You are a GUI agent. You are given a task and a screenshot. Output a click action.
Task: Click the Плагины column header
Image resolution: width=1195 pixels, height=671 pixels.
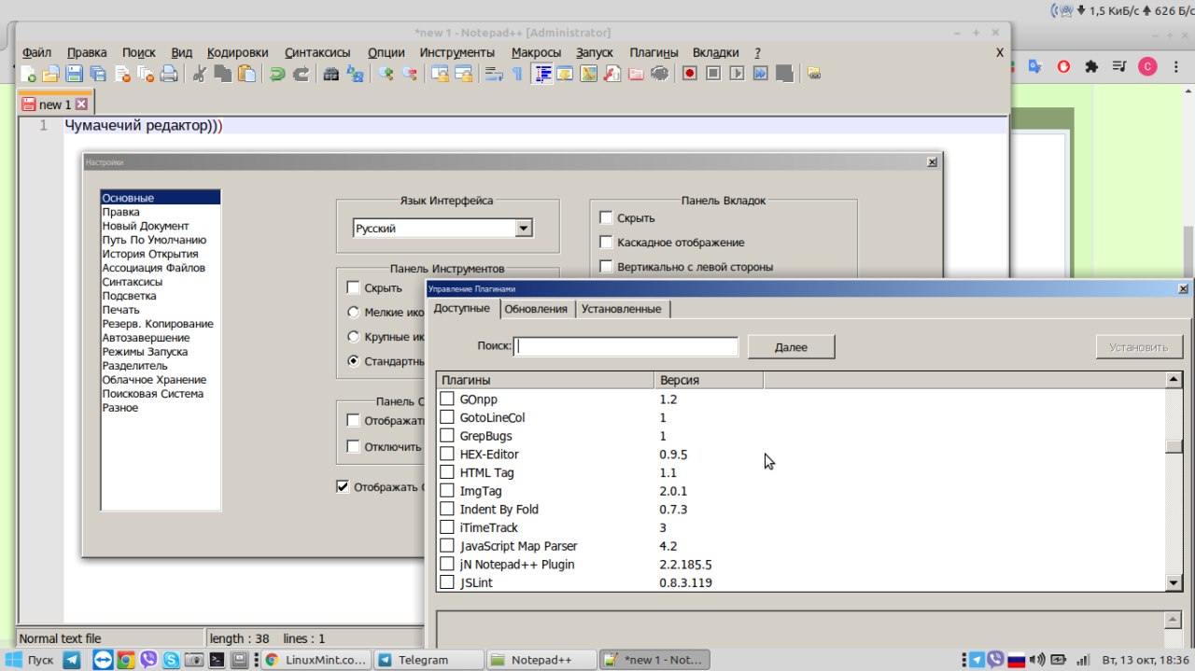545,380
